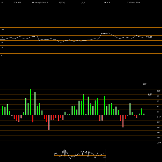The width and height of the screenshot is (162, 162).
Task: Click the MR axis label -80
Action: coord(158,138)
